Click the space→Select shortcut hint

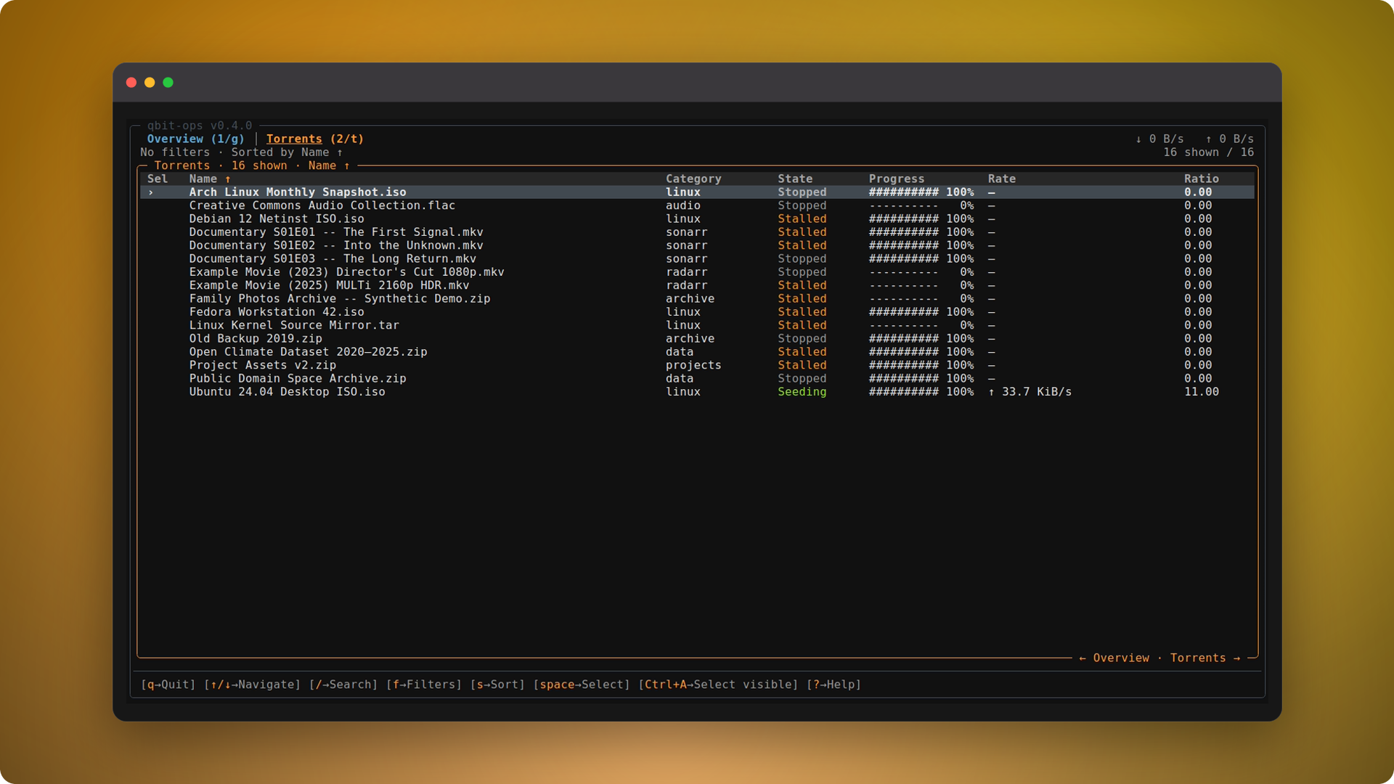(582, 685)
